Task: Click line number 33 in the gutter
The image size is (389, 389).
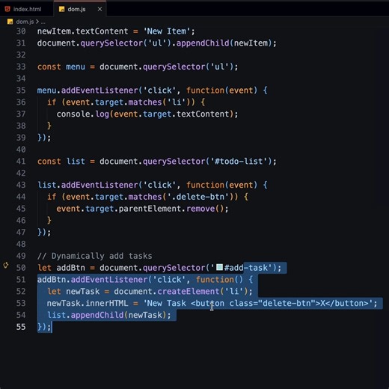Action: coord(21,67)
